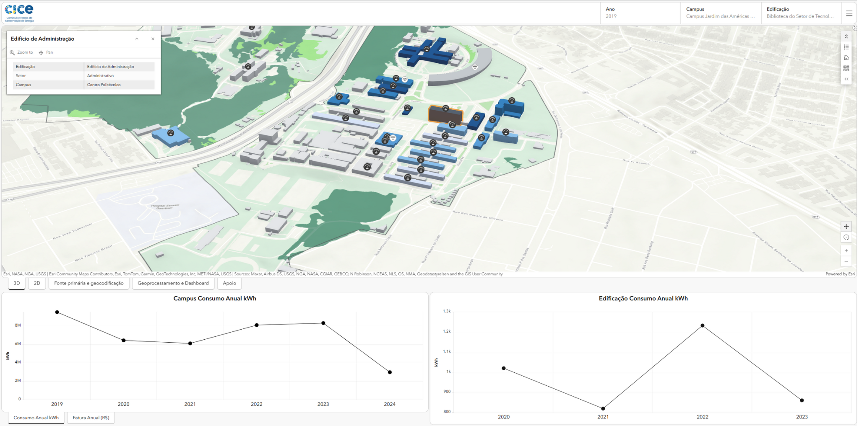Image resolution: width=859 pixels, height=426 pixels.
Task: Open the map legend list icon
Action: pyautogui.click(x=846, y=47)
